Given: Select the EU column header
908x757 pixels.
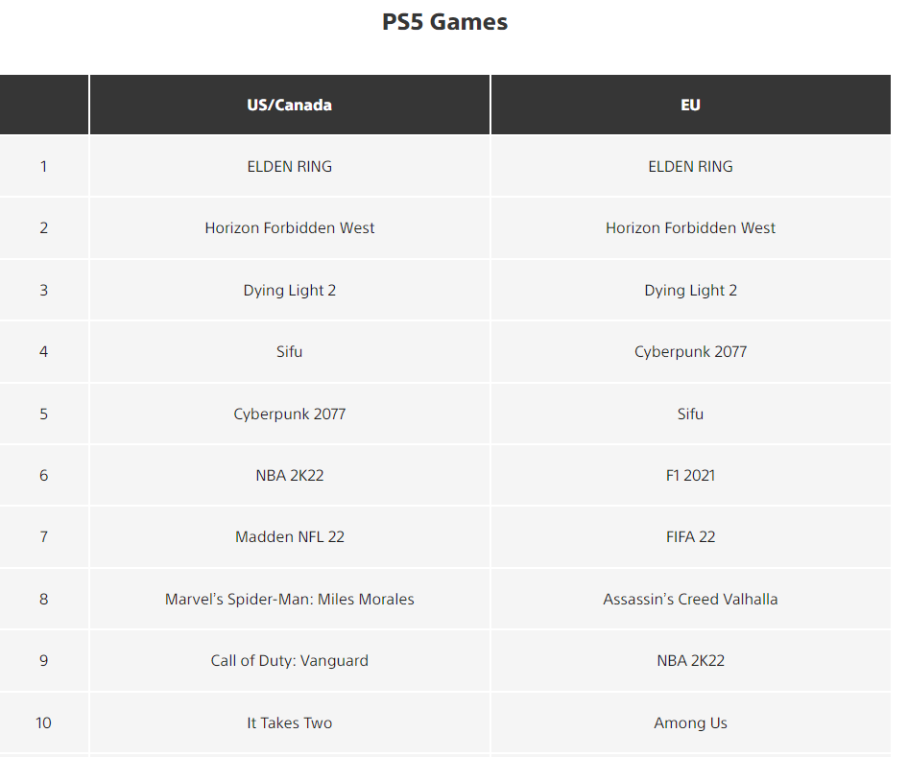Looking at the screenshot, I should [x=691, y=105].
